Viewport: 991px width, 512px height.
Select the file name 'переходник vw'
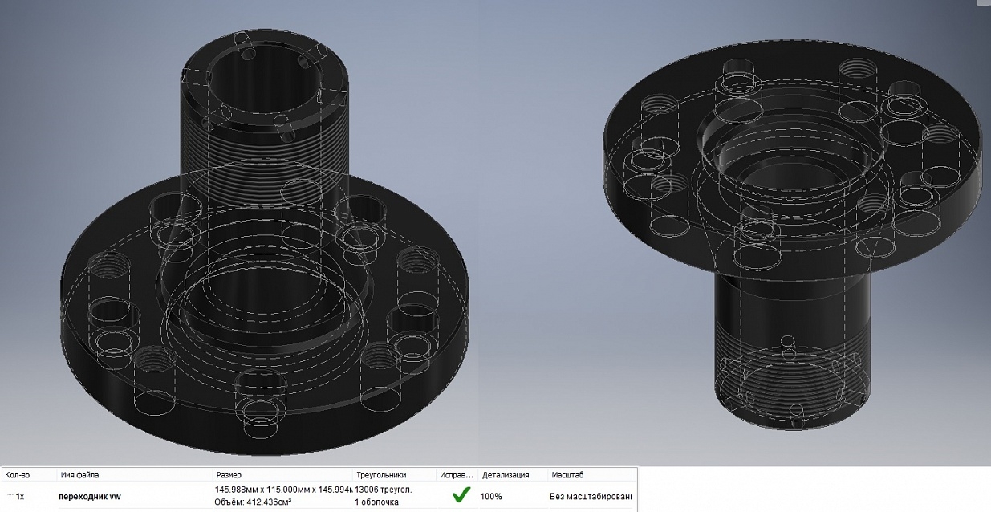pyautogui.click(x=90, y=497)
